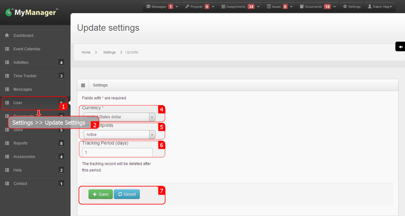Open the Currency dropdown
Viewport: 405px width, 216px height.
[119, 117]
